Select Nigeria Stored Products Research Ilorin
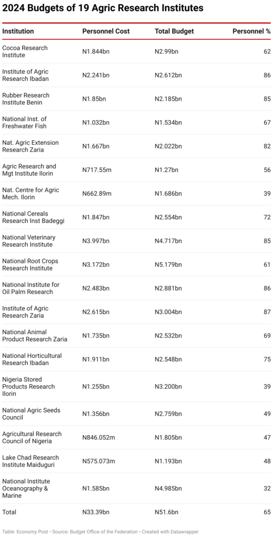The height and width of the screenshot is (537, 273). 28,386
